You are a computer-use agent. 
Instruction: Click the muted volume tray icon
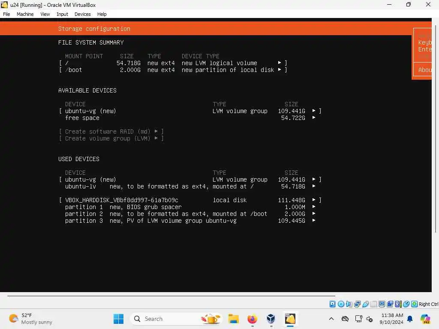click(x=370, y=319)
